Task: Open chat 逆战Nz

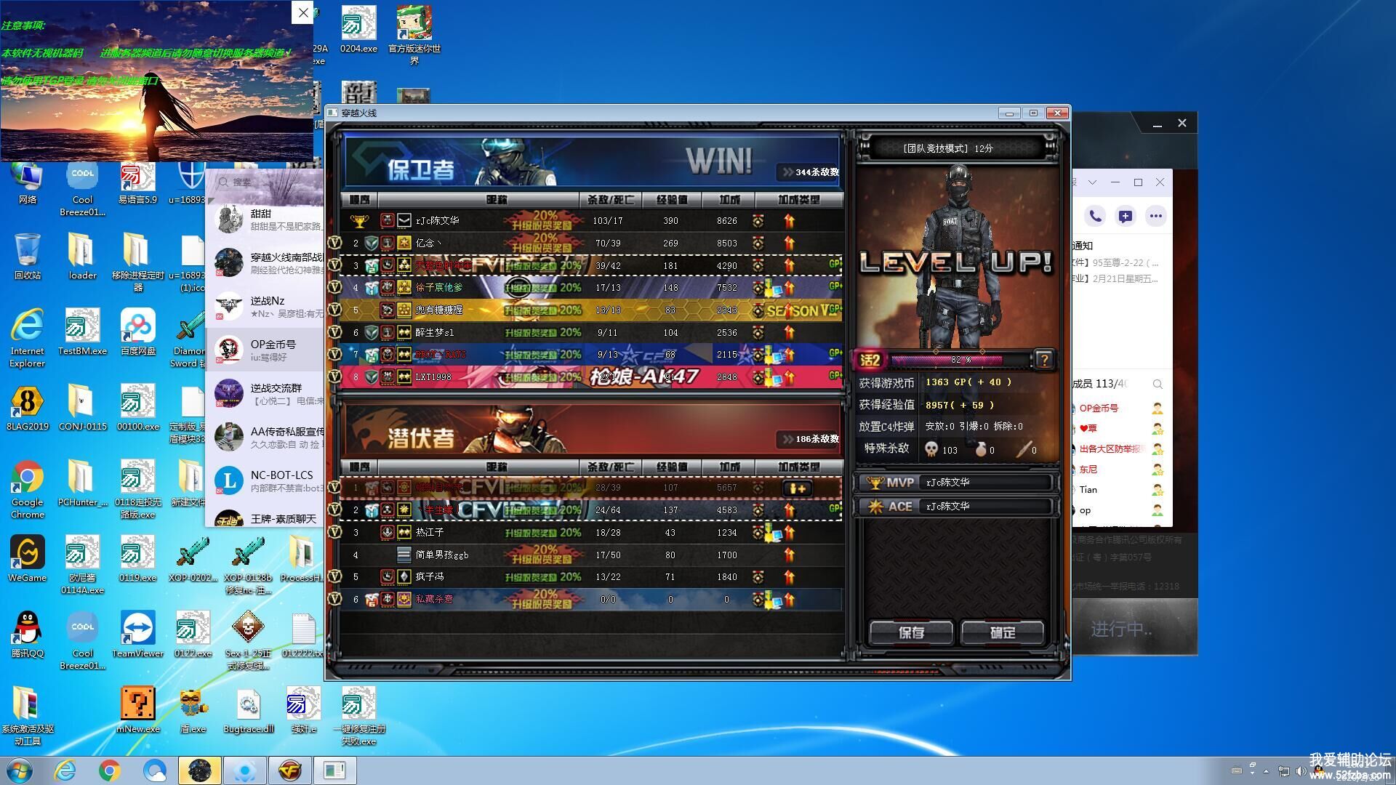Action: (x=265, y=307)
